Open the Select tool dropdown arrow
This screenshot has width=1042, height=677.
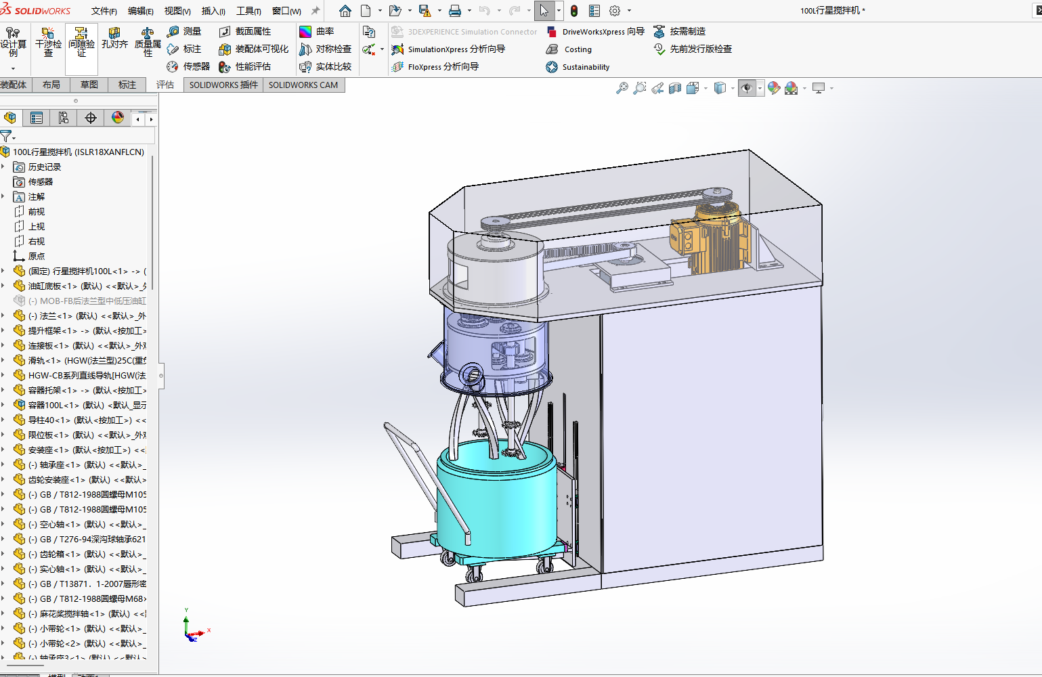[x=558, y=11]
